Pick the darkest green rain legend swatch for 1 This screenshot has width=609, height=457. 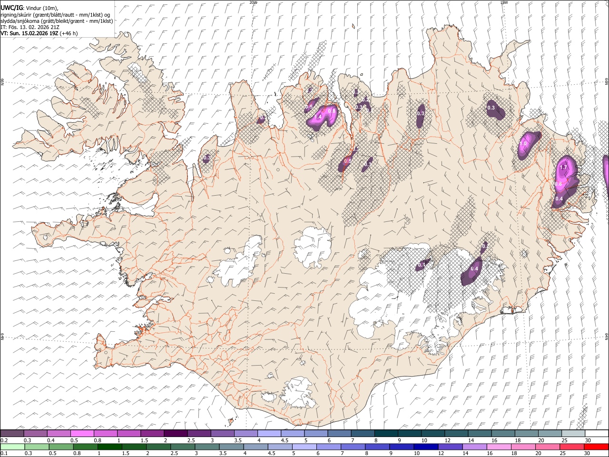(x=109, y=447)
